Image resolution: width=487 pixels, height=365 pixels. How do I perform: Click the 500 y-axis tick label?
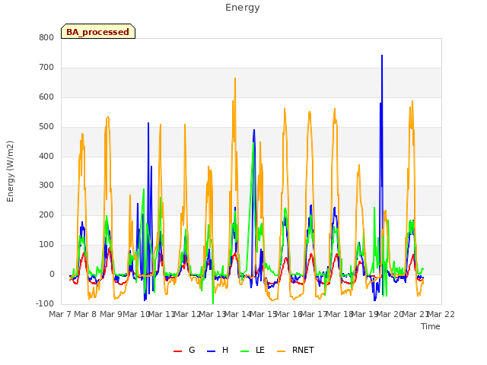46,127
